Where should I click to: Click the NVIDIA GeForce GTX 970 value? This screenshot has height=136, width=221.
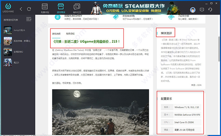[187, 115]
